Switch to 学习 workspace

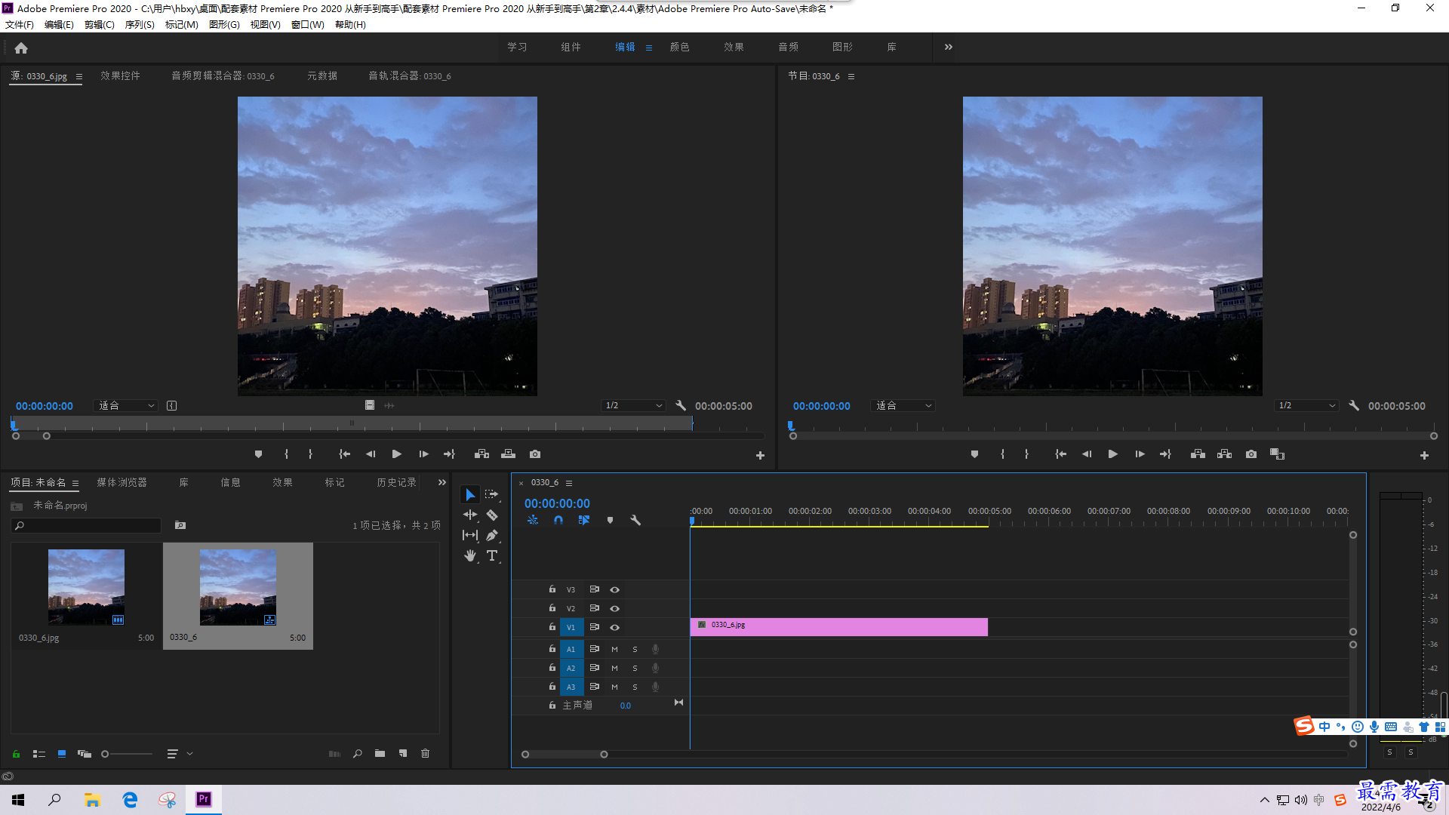pos(518,47)
